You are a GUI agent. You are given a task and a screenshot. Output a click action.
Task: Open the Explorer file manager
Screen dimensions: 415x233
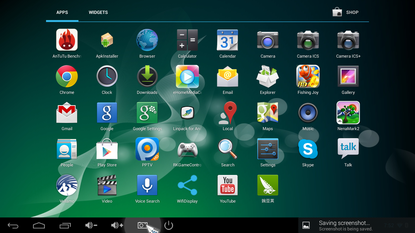click(268, 76)
